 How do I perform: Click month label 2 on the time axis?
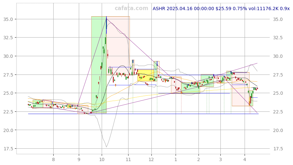click(198, 159)
